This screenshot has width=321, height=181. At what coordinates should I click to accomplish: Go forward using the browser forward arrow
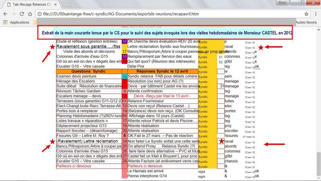(14, 14)
